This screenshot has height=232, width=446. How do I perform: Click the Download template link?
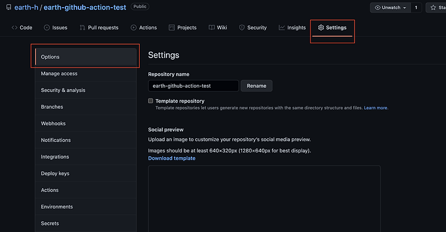(172, 158)
